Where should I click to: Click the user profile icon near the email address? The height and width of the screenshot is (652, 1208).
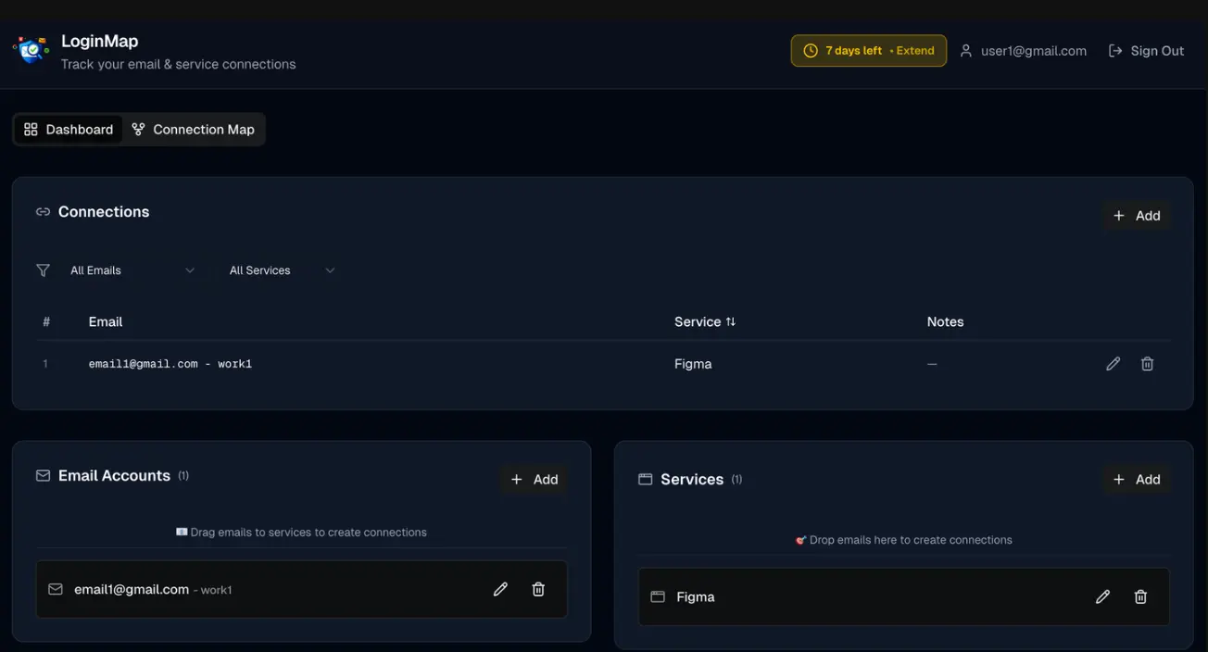coord(966,50)
